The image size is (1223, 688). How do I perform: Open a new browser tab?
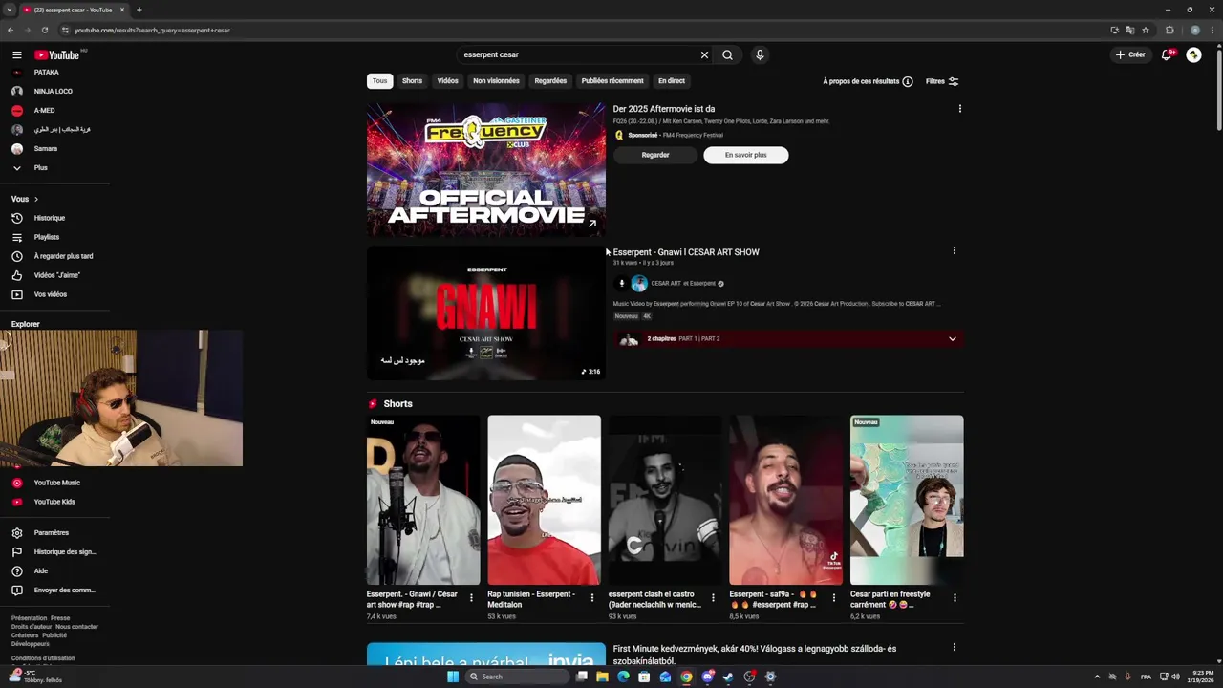[139, 10]
